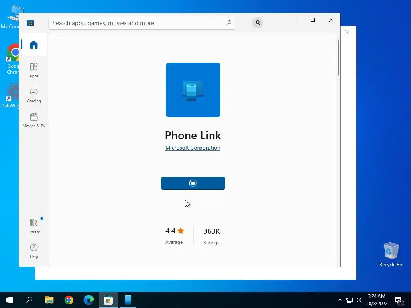Launch Google Chrome from taskbar

point(69,300)
